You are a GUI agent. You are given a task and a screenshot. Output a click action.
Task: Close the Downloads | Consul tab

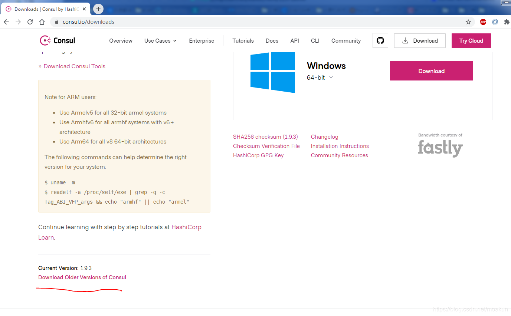point(85,9)
